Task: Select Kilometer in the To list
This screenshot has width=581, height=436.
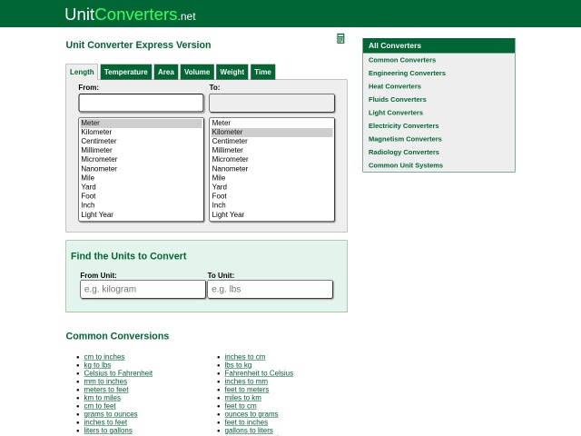Action: 271,132
